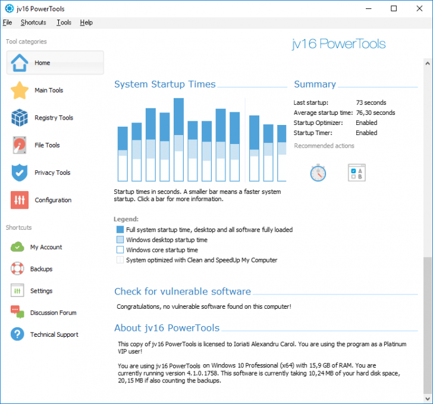This screenshot has width=433, height=404.
Task: Click the 'Summary' heading
Action: [315, 84]
